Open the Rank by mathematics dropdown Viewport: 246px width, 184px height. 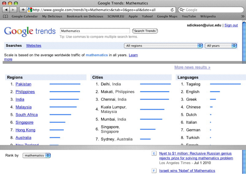point(37,155)
